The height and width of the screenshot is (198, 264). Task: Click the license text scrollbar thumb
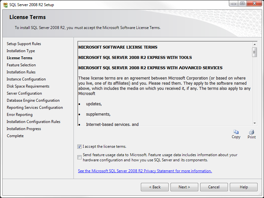click(255, 52)
